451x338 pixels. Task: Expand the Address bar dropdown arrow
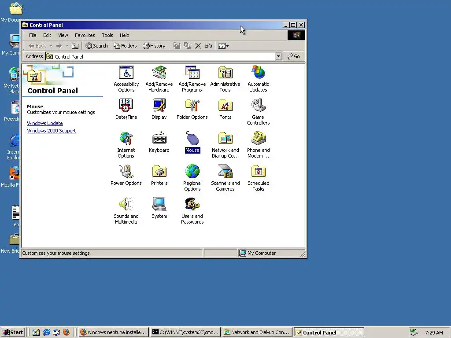click(x=278, y=57)
